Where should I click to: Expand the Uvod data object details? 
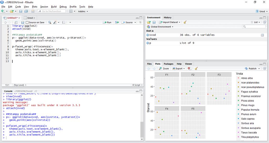click(x=148, y=35)
